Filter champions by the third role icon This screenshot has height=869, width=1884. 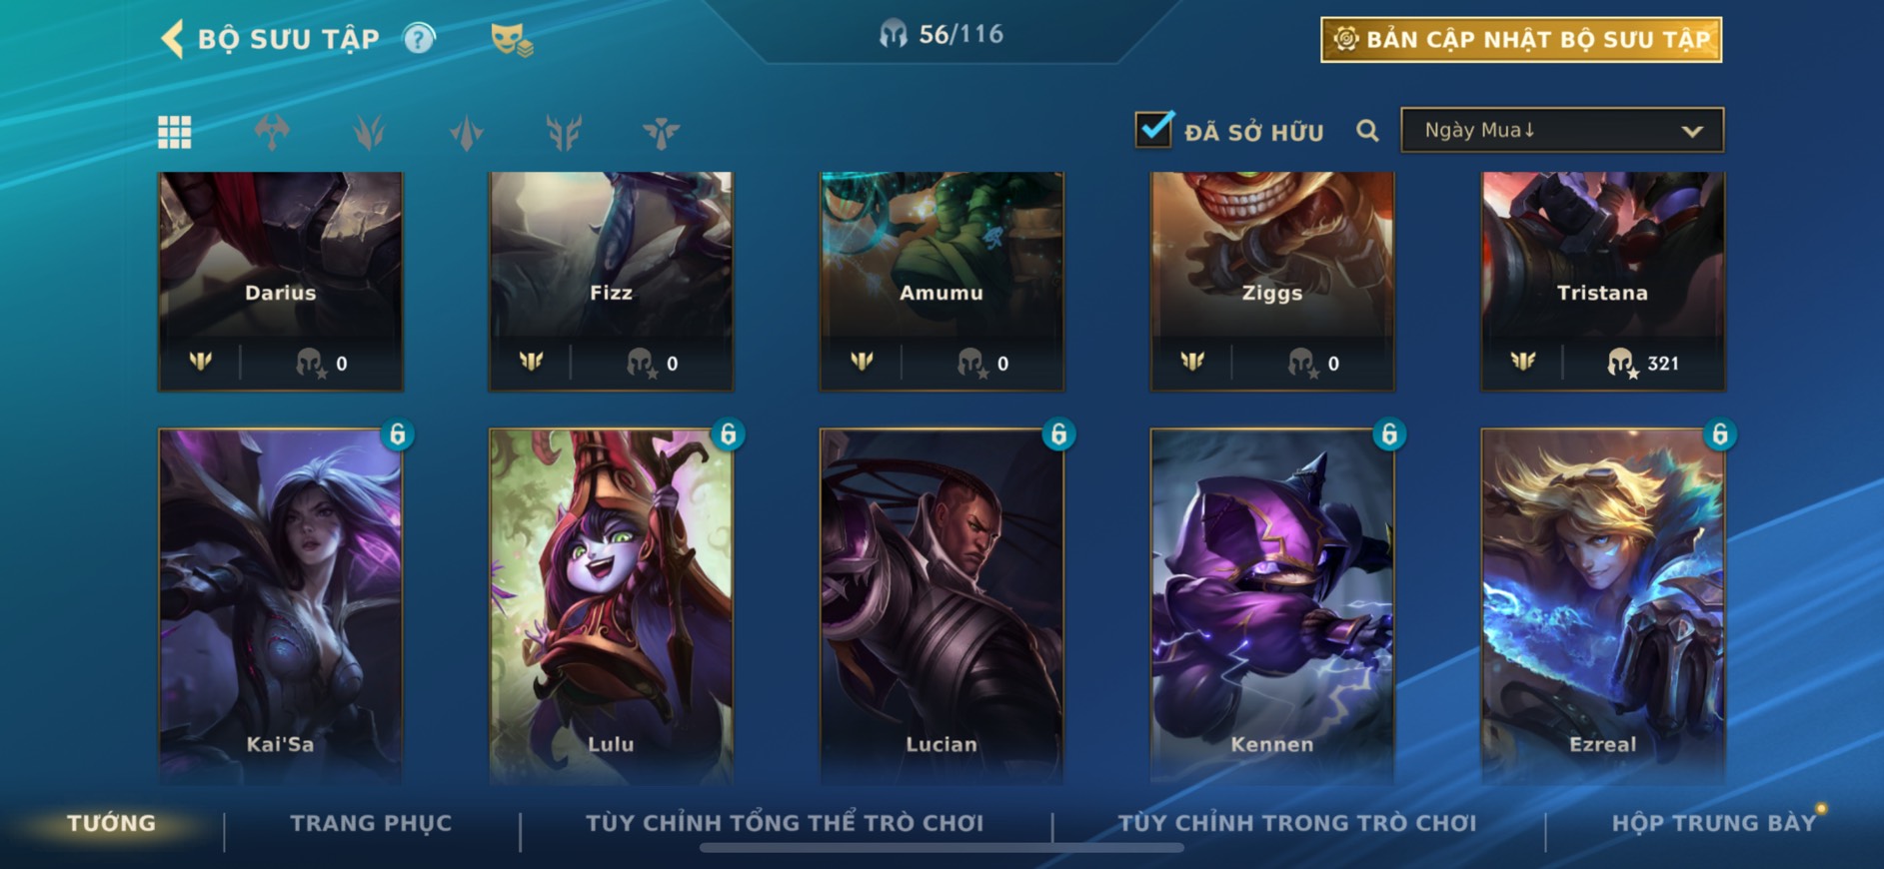[467, 132]
